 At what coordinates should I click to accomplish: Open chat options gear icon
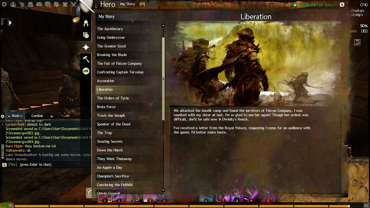click(x=3, y=116)
